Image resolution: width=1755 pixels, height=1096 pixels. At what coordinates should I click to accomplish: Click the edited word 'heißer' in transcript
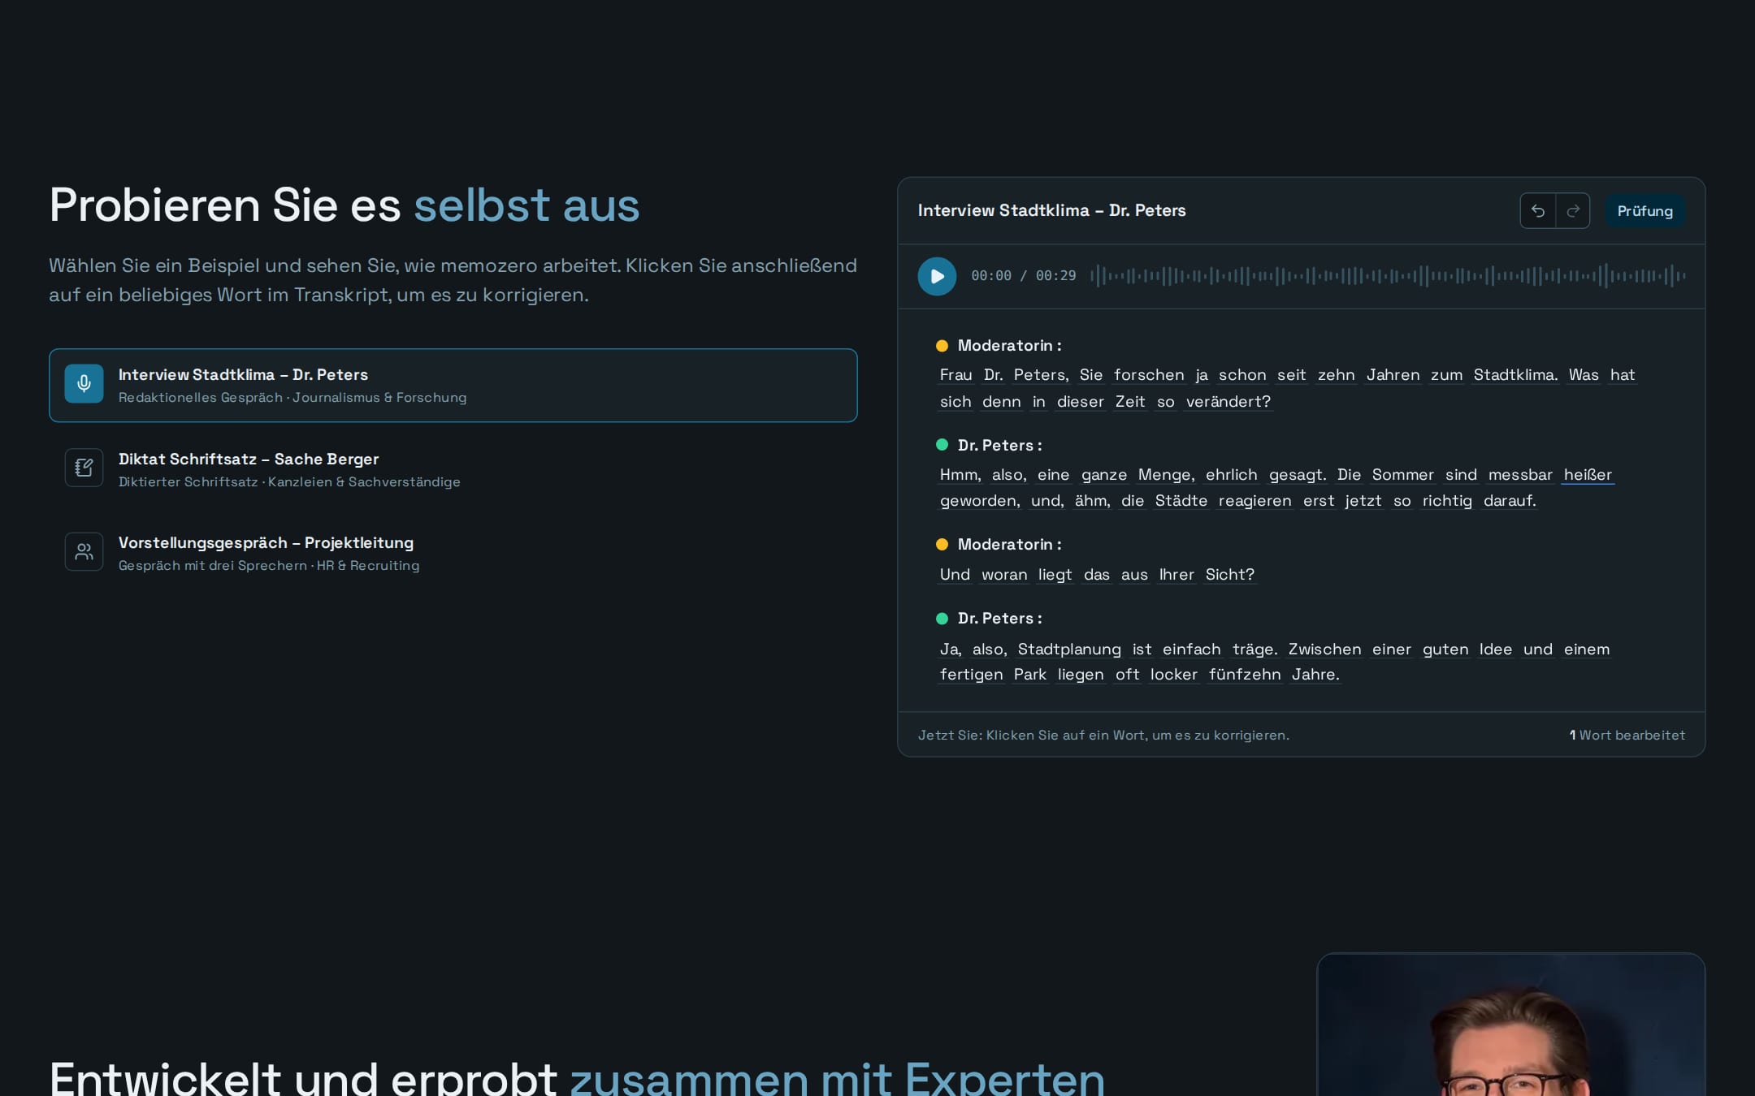(x=1588, y=475)
